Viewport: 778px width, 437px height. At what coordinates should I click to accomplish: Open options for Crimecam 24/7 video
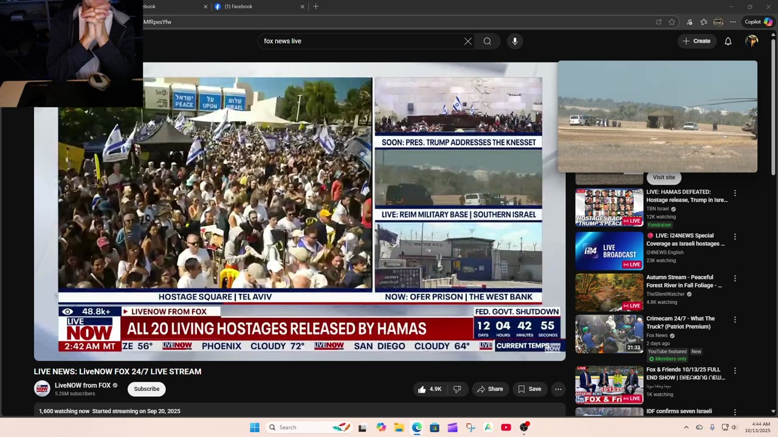tap(735, 320)
